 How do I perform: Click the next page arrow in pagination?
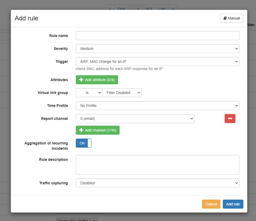click(x=173, y=8)
